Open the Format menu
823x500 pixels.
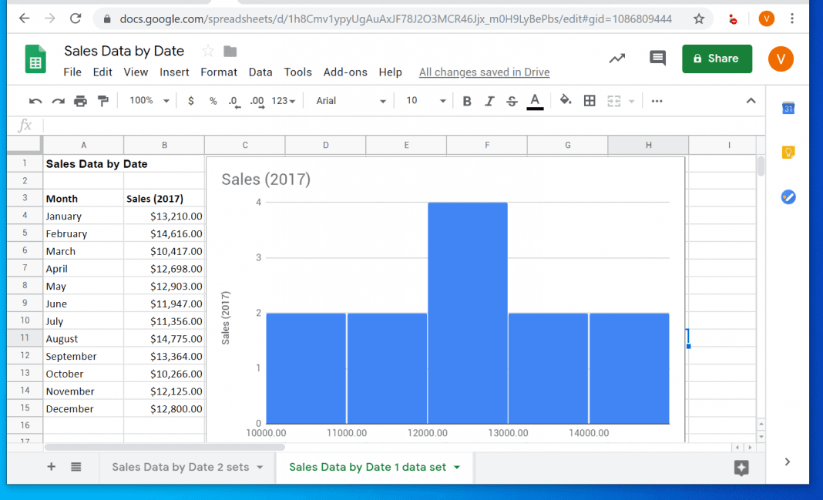(x=219, y=72)
